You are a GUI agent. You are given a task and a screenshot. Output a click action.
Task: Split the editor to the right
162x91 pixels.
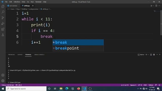[156, 6]
